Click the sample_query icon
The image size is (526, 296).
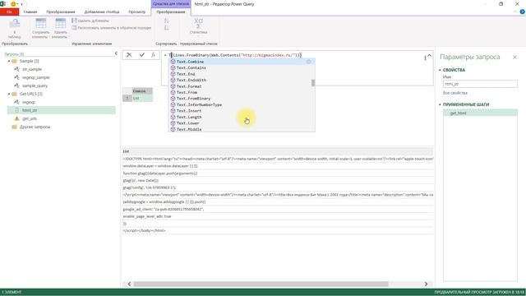16,86
